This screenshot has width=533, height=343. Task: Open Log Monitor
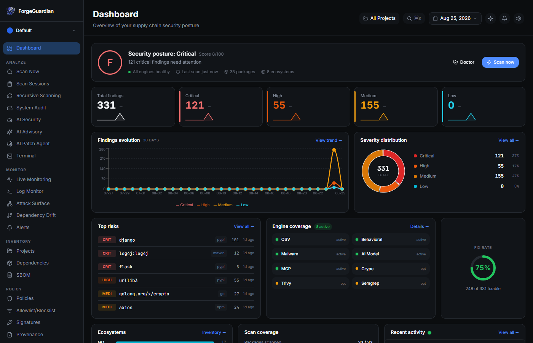coord(41,191)
